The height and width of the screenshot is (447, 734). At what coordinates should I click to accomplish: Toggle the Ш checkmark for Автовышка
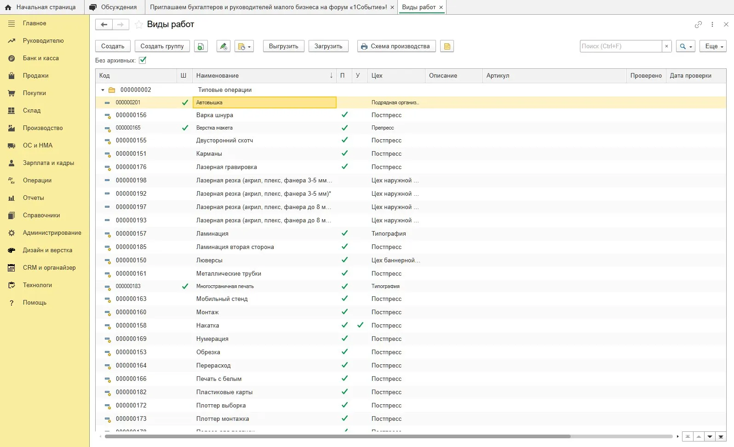pos(185,102)
